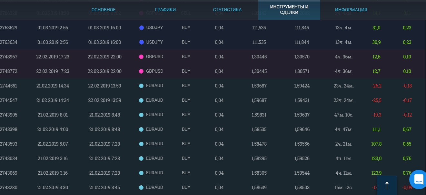This screenshot has height=195, width=426.
Task: Select the ИНСТРУМЕНТЫ И СДЕЛКИ tab
Action: pyautogui.click(x=289, y=10)
